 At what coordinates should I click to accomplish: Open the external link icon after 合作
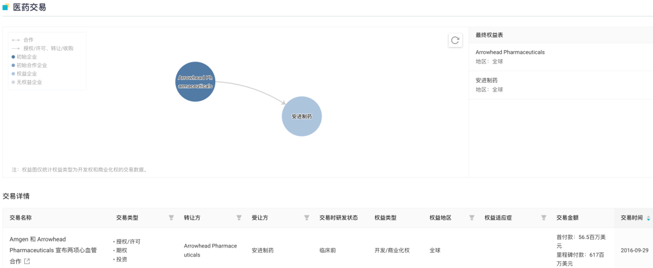pyautogui.click(x=27, y=261)
